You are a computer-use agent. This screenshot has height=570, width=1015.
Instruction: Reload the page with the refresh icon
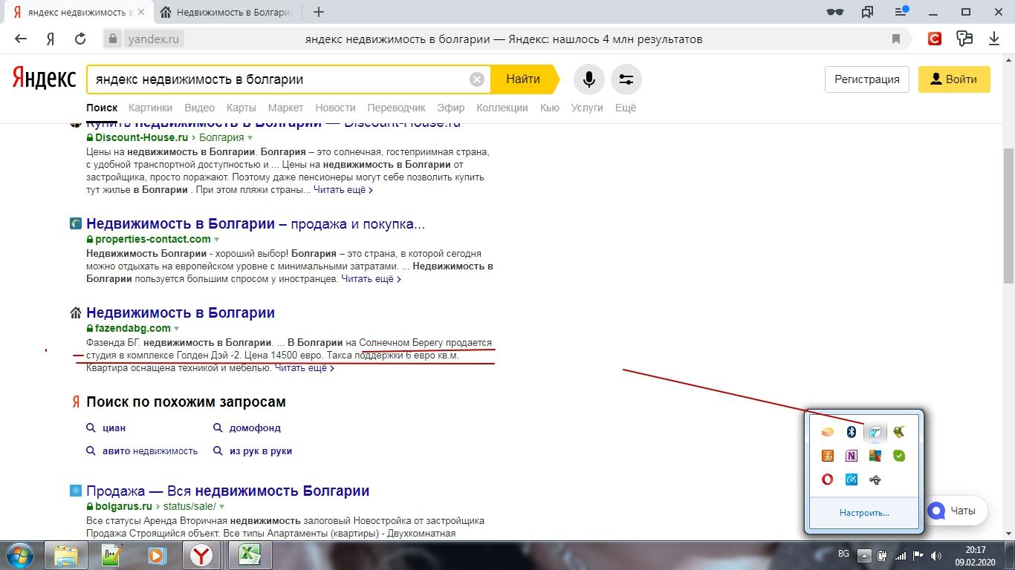(x=80, y=39)
